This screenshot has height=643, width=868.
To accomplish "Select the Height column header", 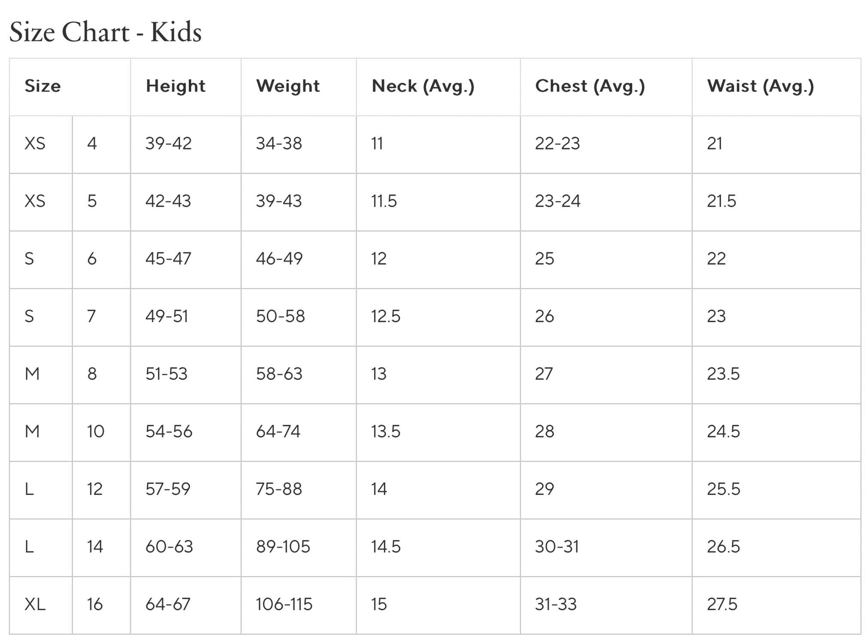I will click(x=175, y=86).
